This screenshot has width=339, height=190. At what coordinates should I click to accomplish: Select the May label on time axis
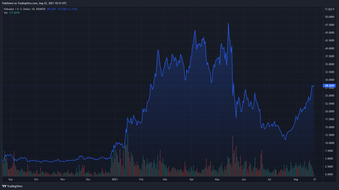click(x=217, y=179)
